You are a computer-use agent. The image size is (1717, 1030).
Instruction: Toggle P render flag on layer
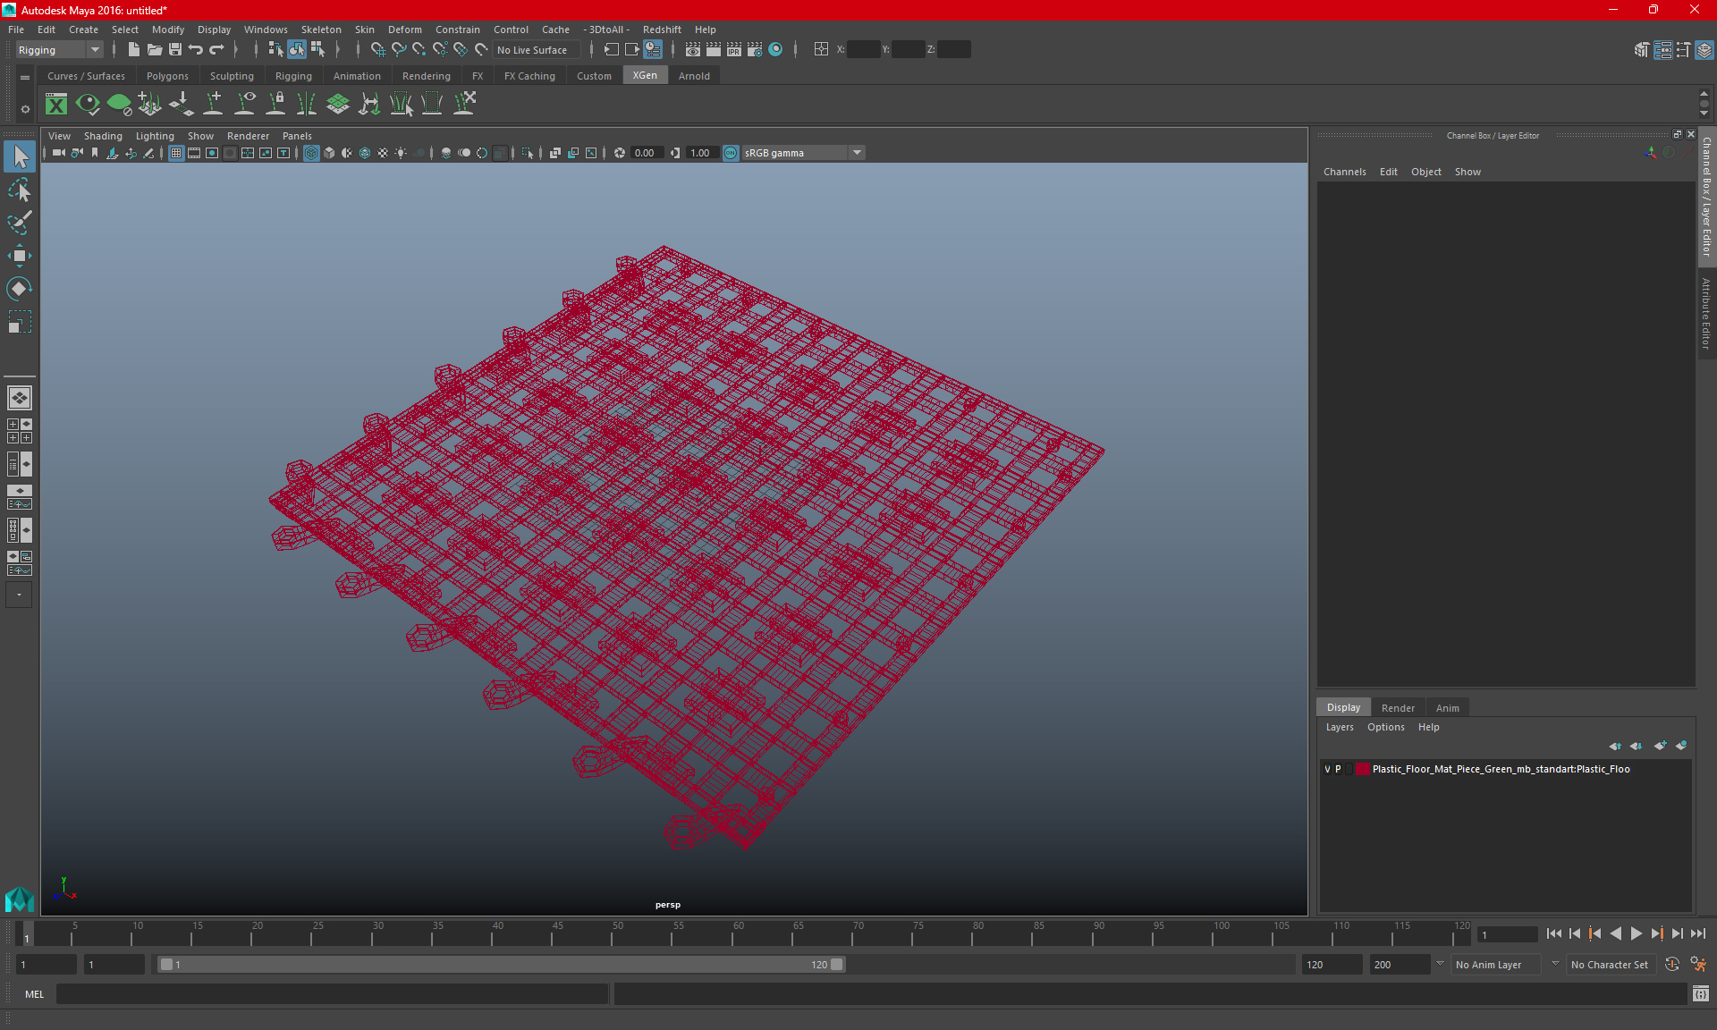1340,769
